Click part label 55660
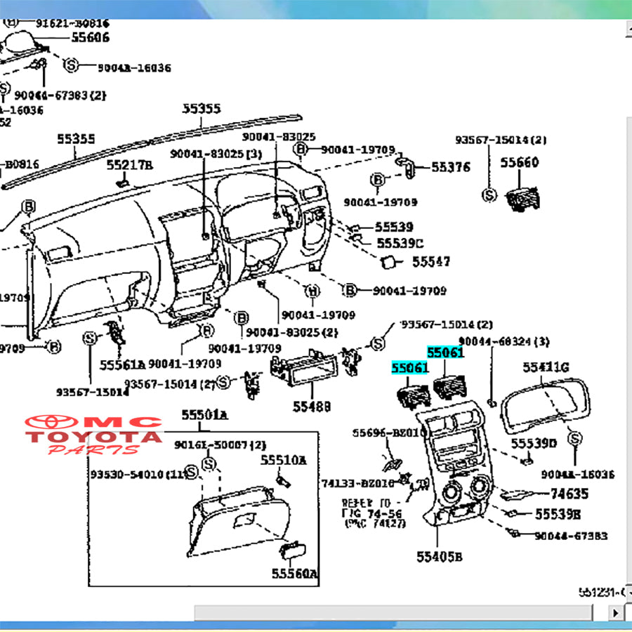 tap(520, 162)
